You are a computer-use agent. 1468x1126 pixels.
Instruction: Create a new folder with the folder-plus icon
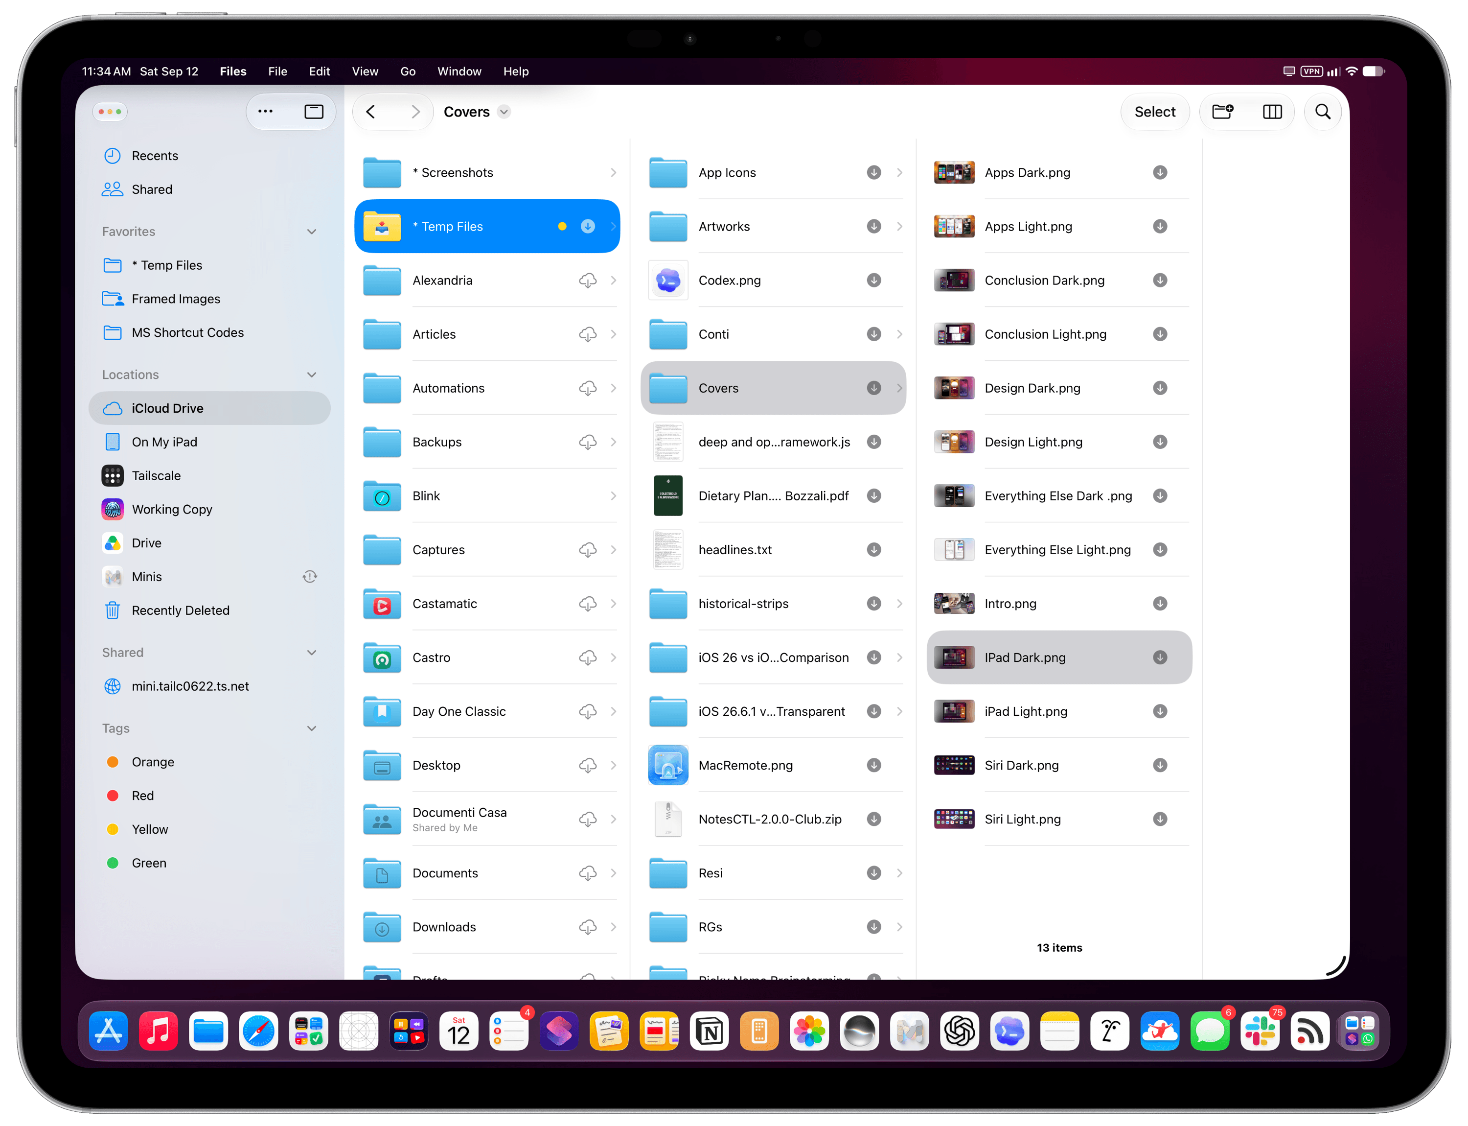pos(1222,112)
